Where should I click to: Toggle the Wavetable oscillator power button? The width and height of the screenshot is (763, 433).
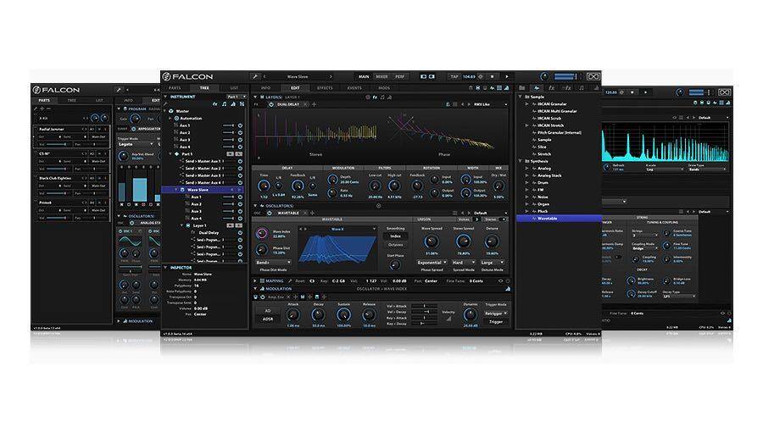click(270, 213)
